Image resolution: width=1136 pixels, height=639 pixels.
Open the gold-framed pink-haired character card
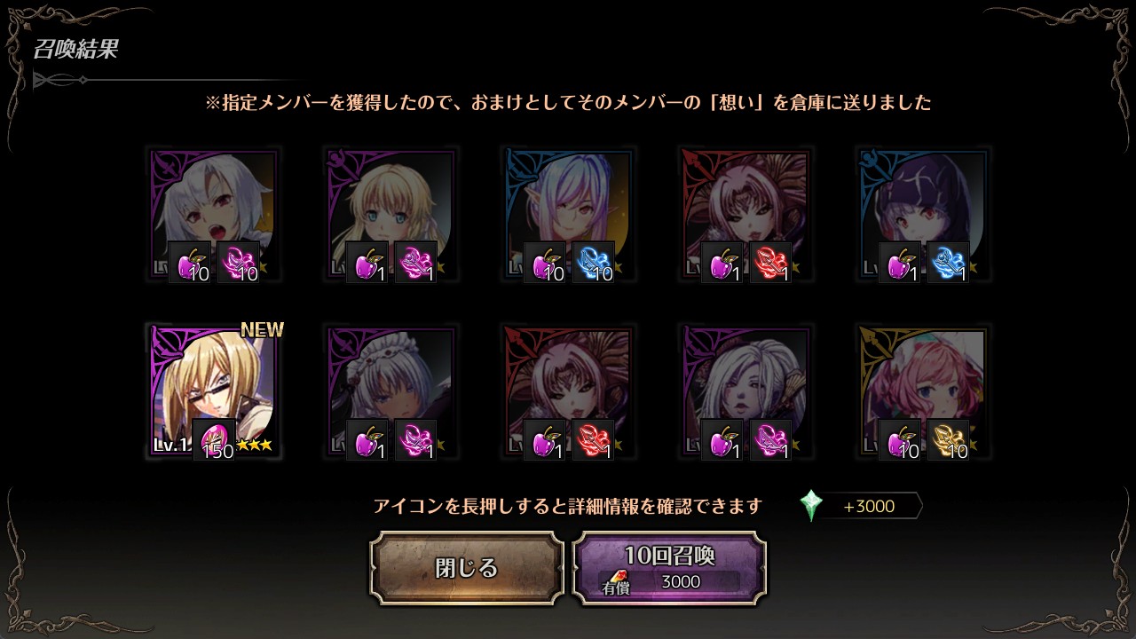[924, 391]
